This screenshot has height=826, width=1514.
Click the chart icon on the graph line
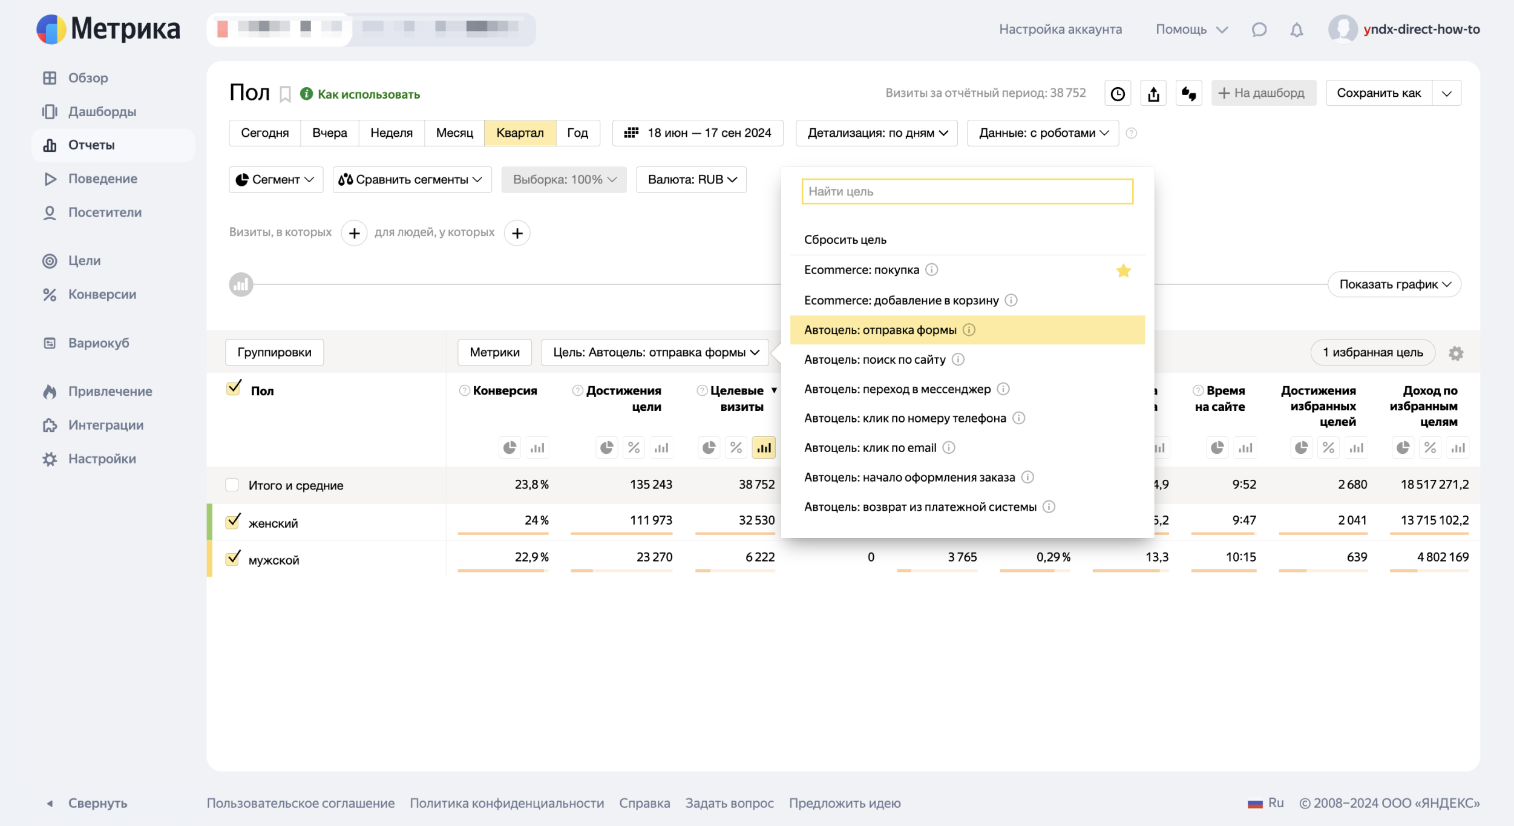[x=241, y=284]
